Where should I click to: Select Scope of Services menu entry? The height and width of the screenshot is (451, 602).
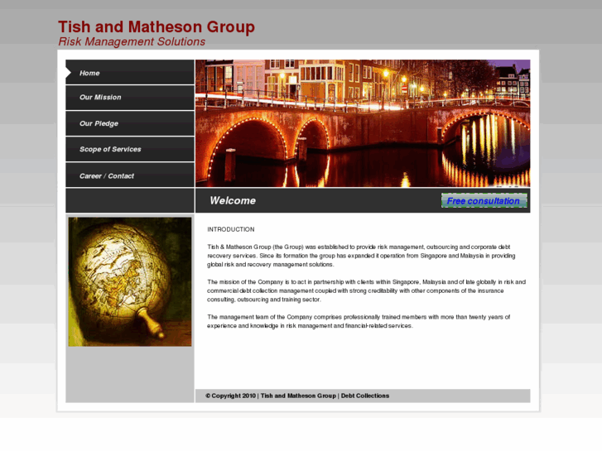coord(130,149)
